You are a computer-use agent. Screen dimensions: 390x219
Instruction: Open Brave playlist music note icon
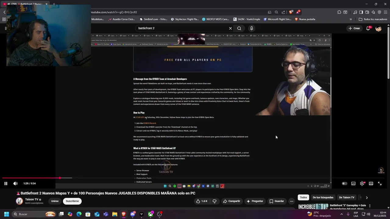coord(355,12)
